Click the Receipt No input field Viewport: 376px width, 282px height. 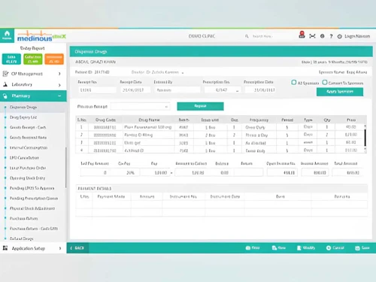(97, 90)
